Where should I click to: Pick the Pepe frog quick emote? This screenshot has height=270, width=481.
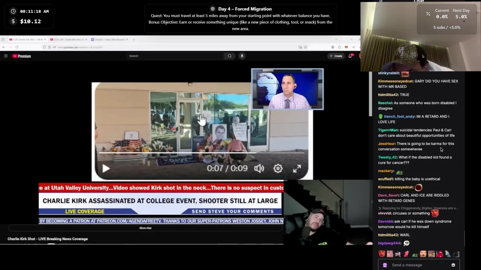415,255
